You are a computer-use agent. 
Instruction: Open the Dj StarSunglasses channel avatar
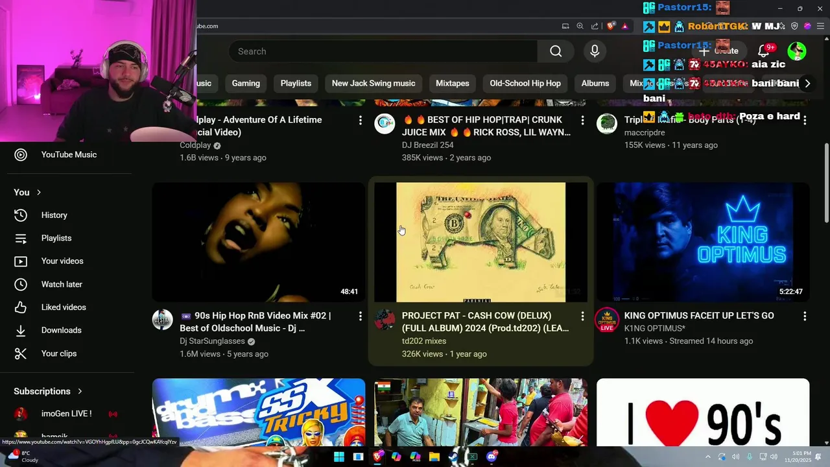162,319
